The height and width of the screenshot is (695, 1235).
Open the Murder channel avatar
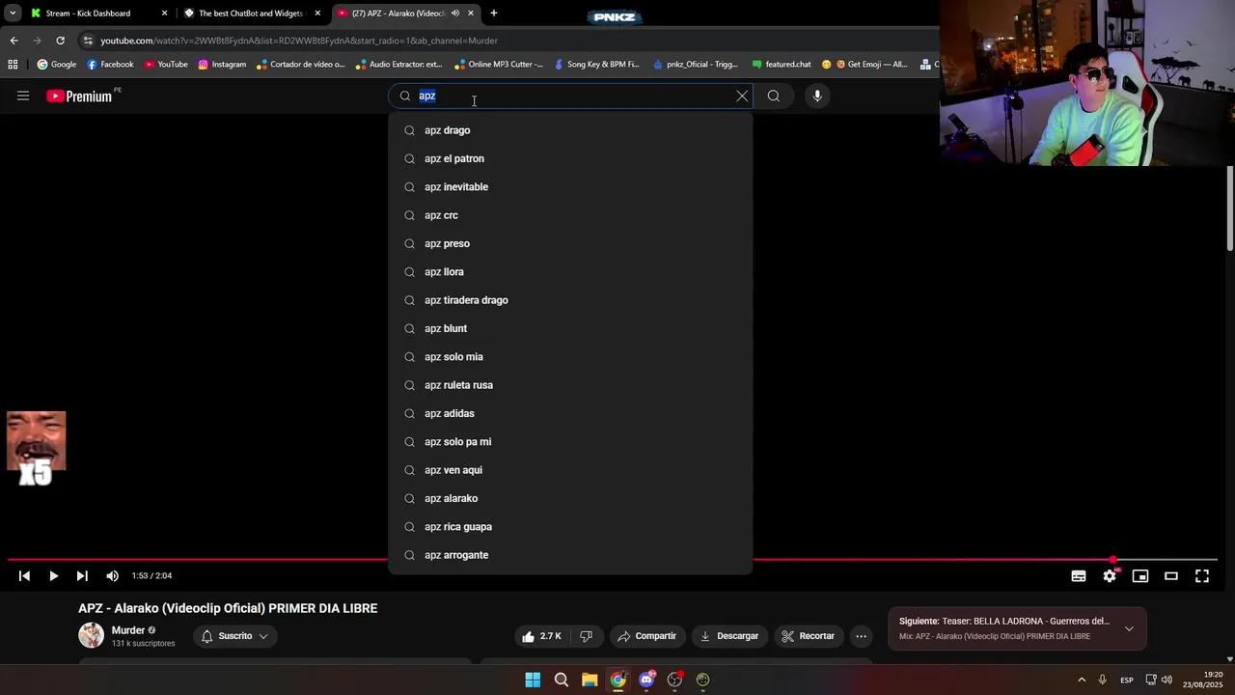click(91, 635)
